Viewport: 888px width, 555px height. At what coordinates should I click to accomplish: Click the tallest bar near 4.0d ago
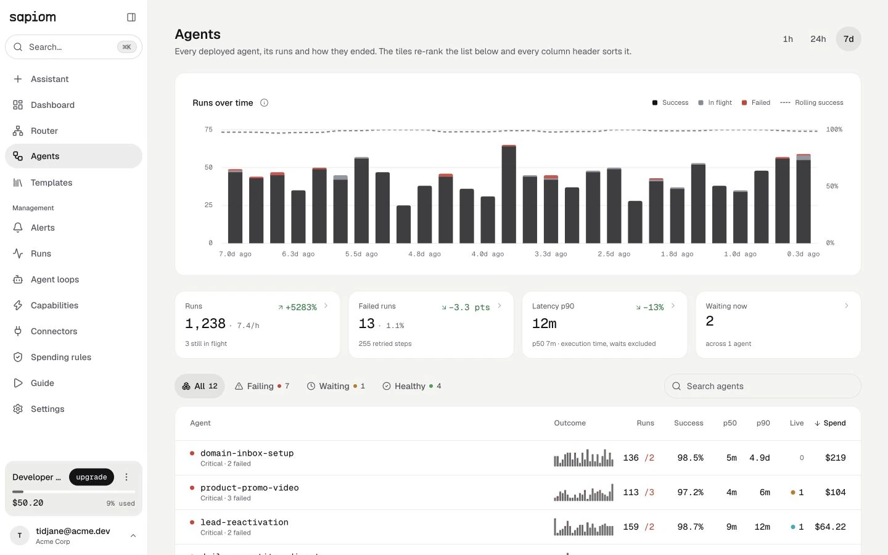pos(509,194)
